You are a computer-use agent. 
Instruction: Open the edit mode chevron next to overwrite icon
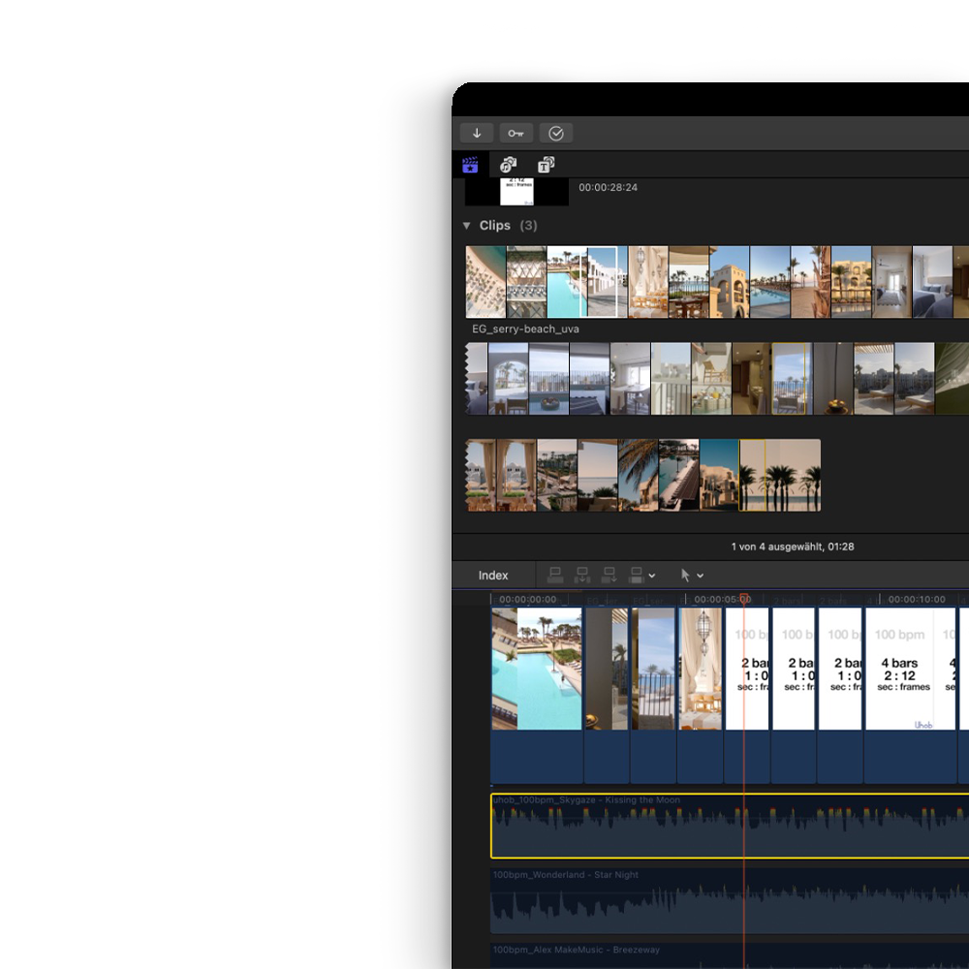tap(652, 576)
